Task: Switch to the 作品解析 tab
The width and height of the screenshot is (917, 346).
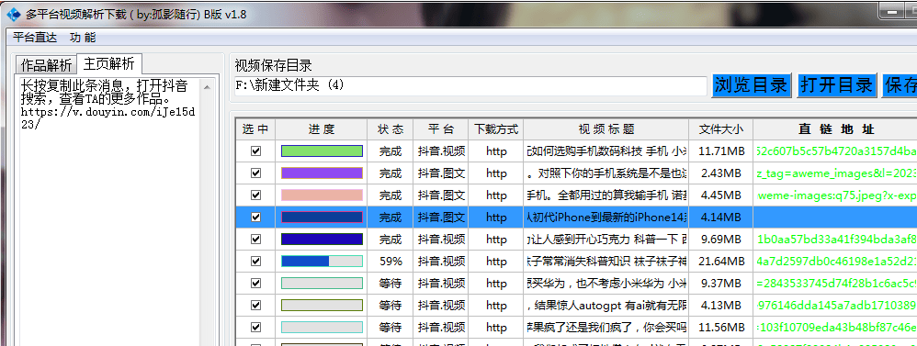Action: 46,65
